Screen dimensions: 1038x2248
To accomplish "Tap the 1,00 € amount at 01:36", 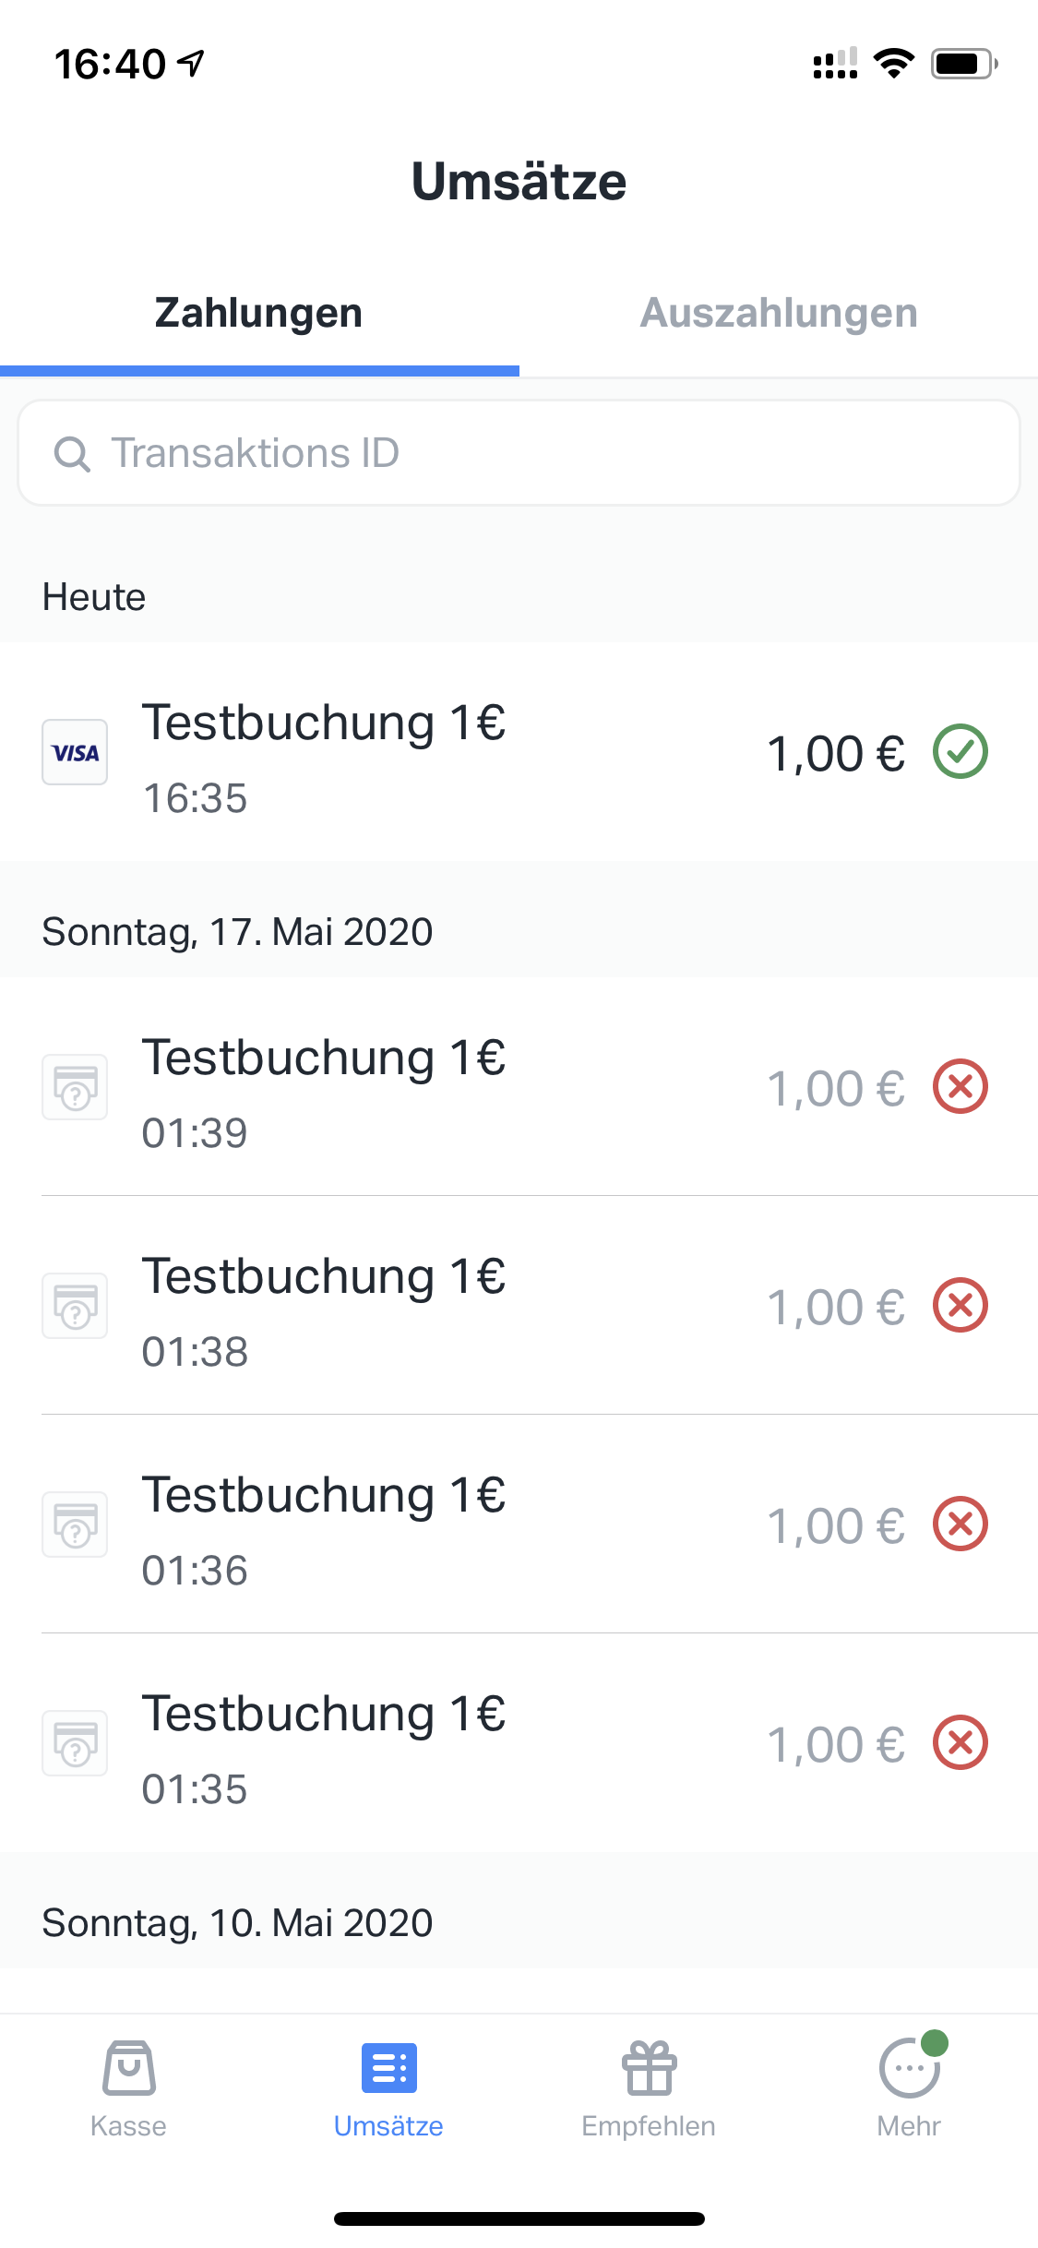I will [836, 1525].
